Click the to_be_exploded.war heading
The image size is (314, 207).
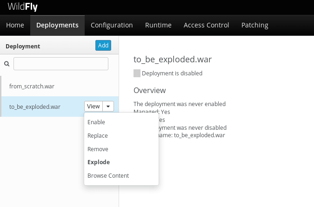(x=173, y=59)
